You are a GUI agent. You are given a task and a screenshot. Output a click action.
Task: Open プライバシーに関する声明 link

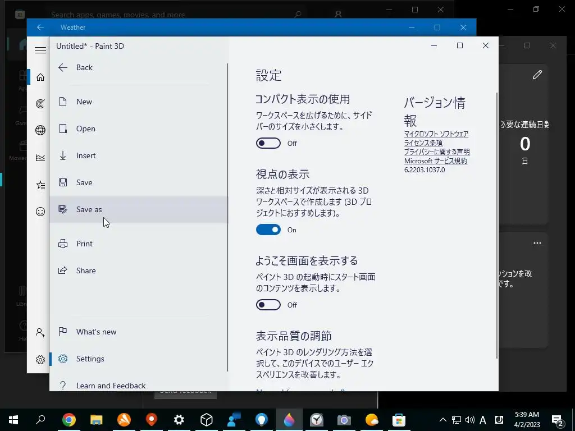[437, 152]
